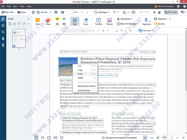Select the yellow Highlight text tool
Screen dimensions: 187x140
coord(57,19)
